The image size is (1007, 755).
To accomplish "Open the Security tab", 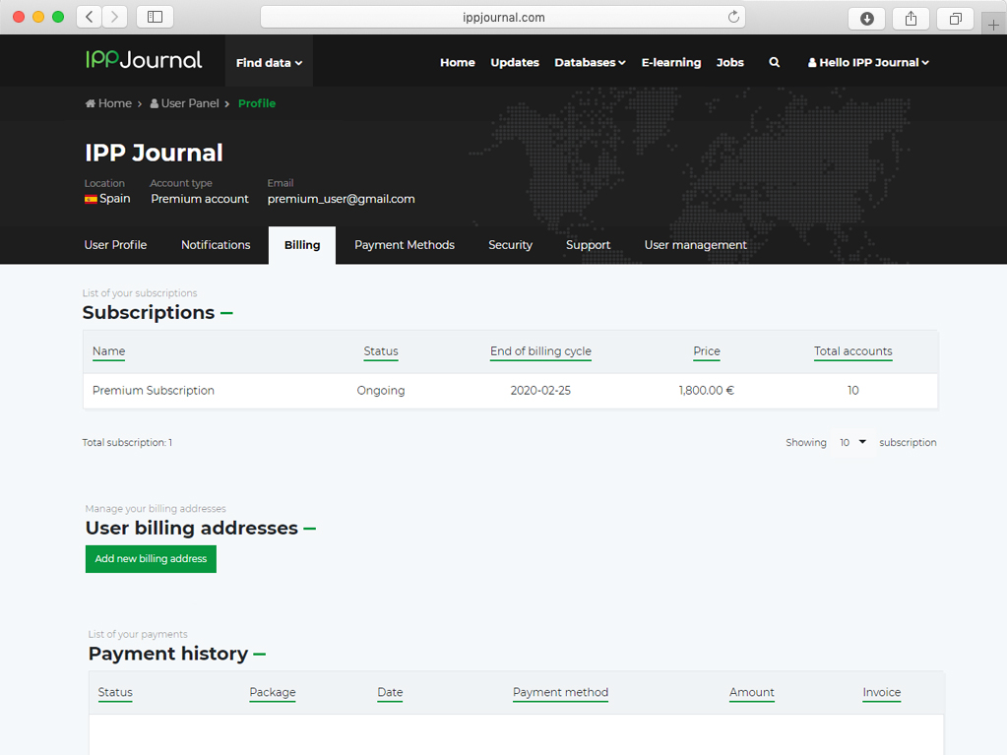I will [510, 245].
